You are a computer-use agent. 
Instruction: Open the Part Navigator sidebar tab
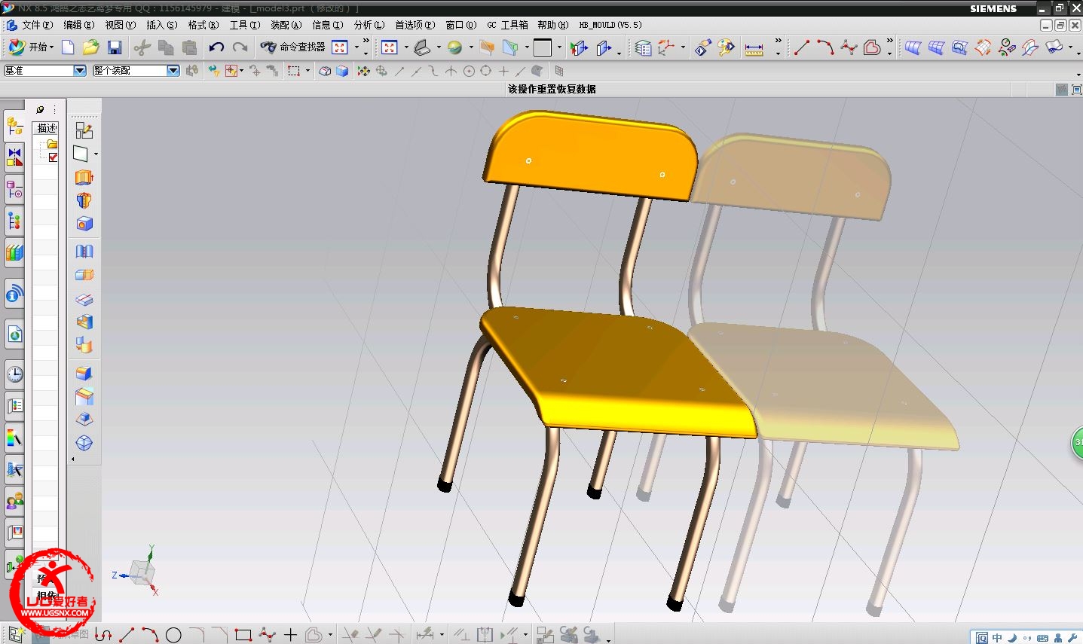14,189
